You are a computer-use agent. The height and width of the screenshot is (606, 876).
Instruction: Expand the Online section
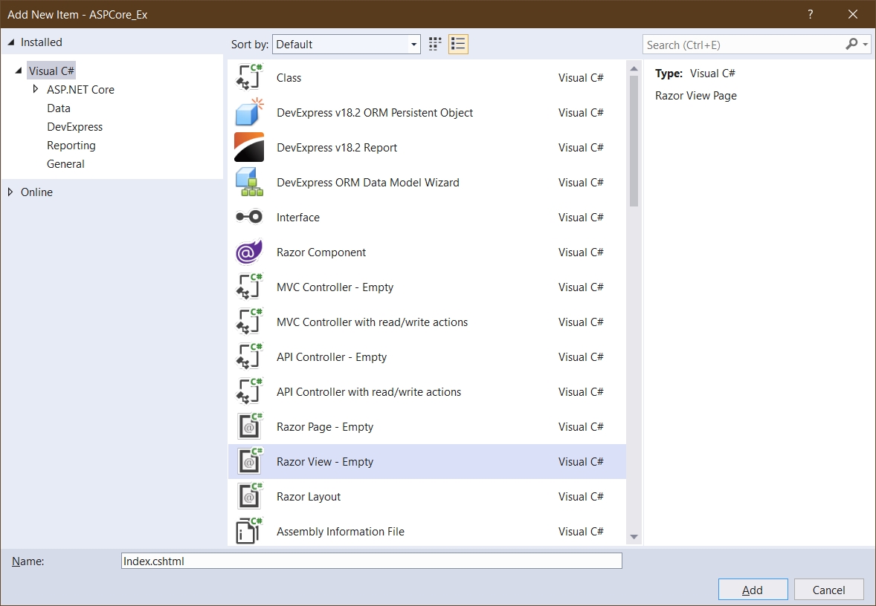[x=10, y=192]
